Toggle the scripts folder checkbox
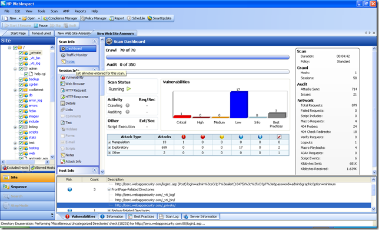 [x=21, y=132]
